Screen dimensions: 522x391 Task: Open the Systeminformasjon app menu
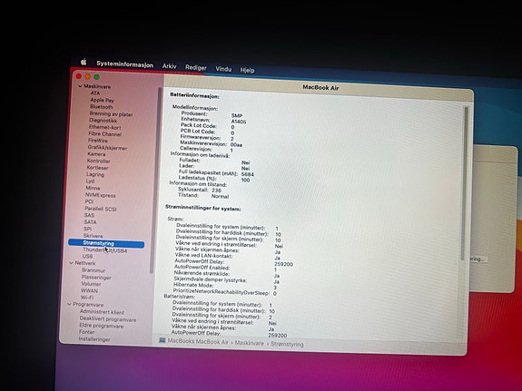[x=125, y=64]
